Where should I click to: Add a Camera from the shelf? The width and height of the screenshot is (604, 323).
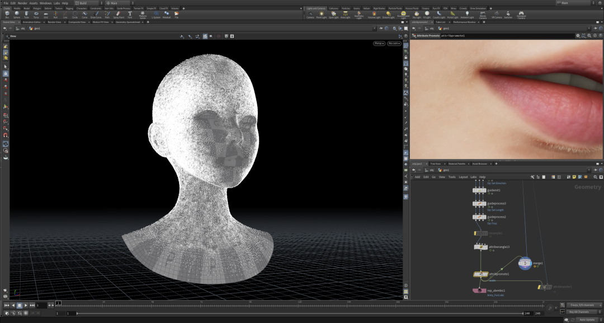click(310, 15)
